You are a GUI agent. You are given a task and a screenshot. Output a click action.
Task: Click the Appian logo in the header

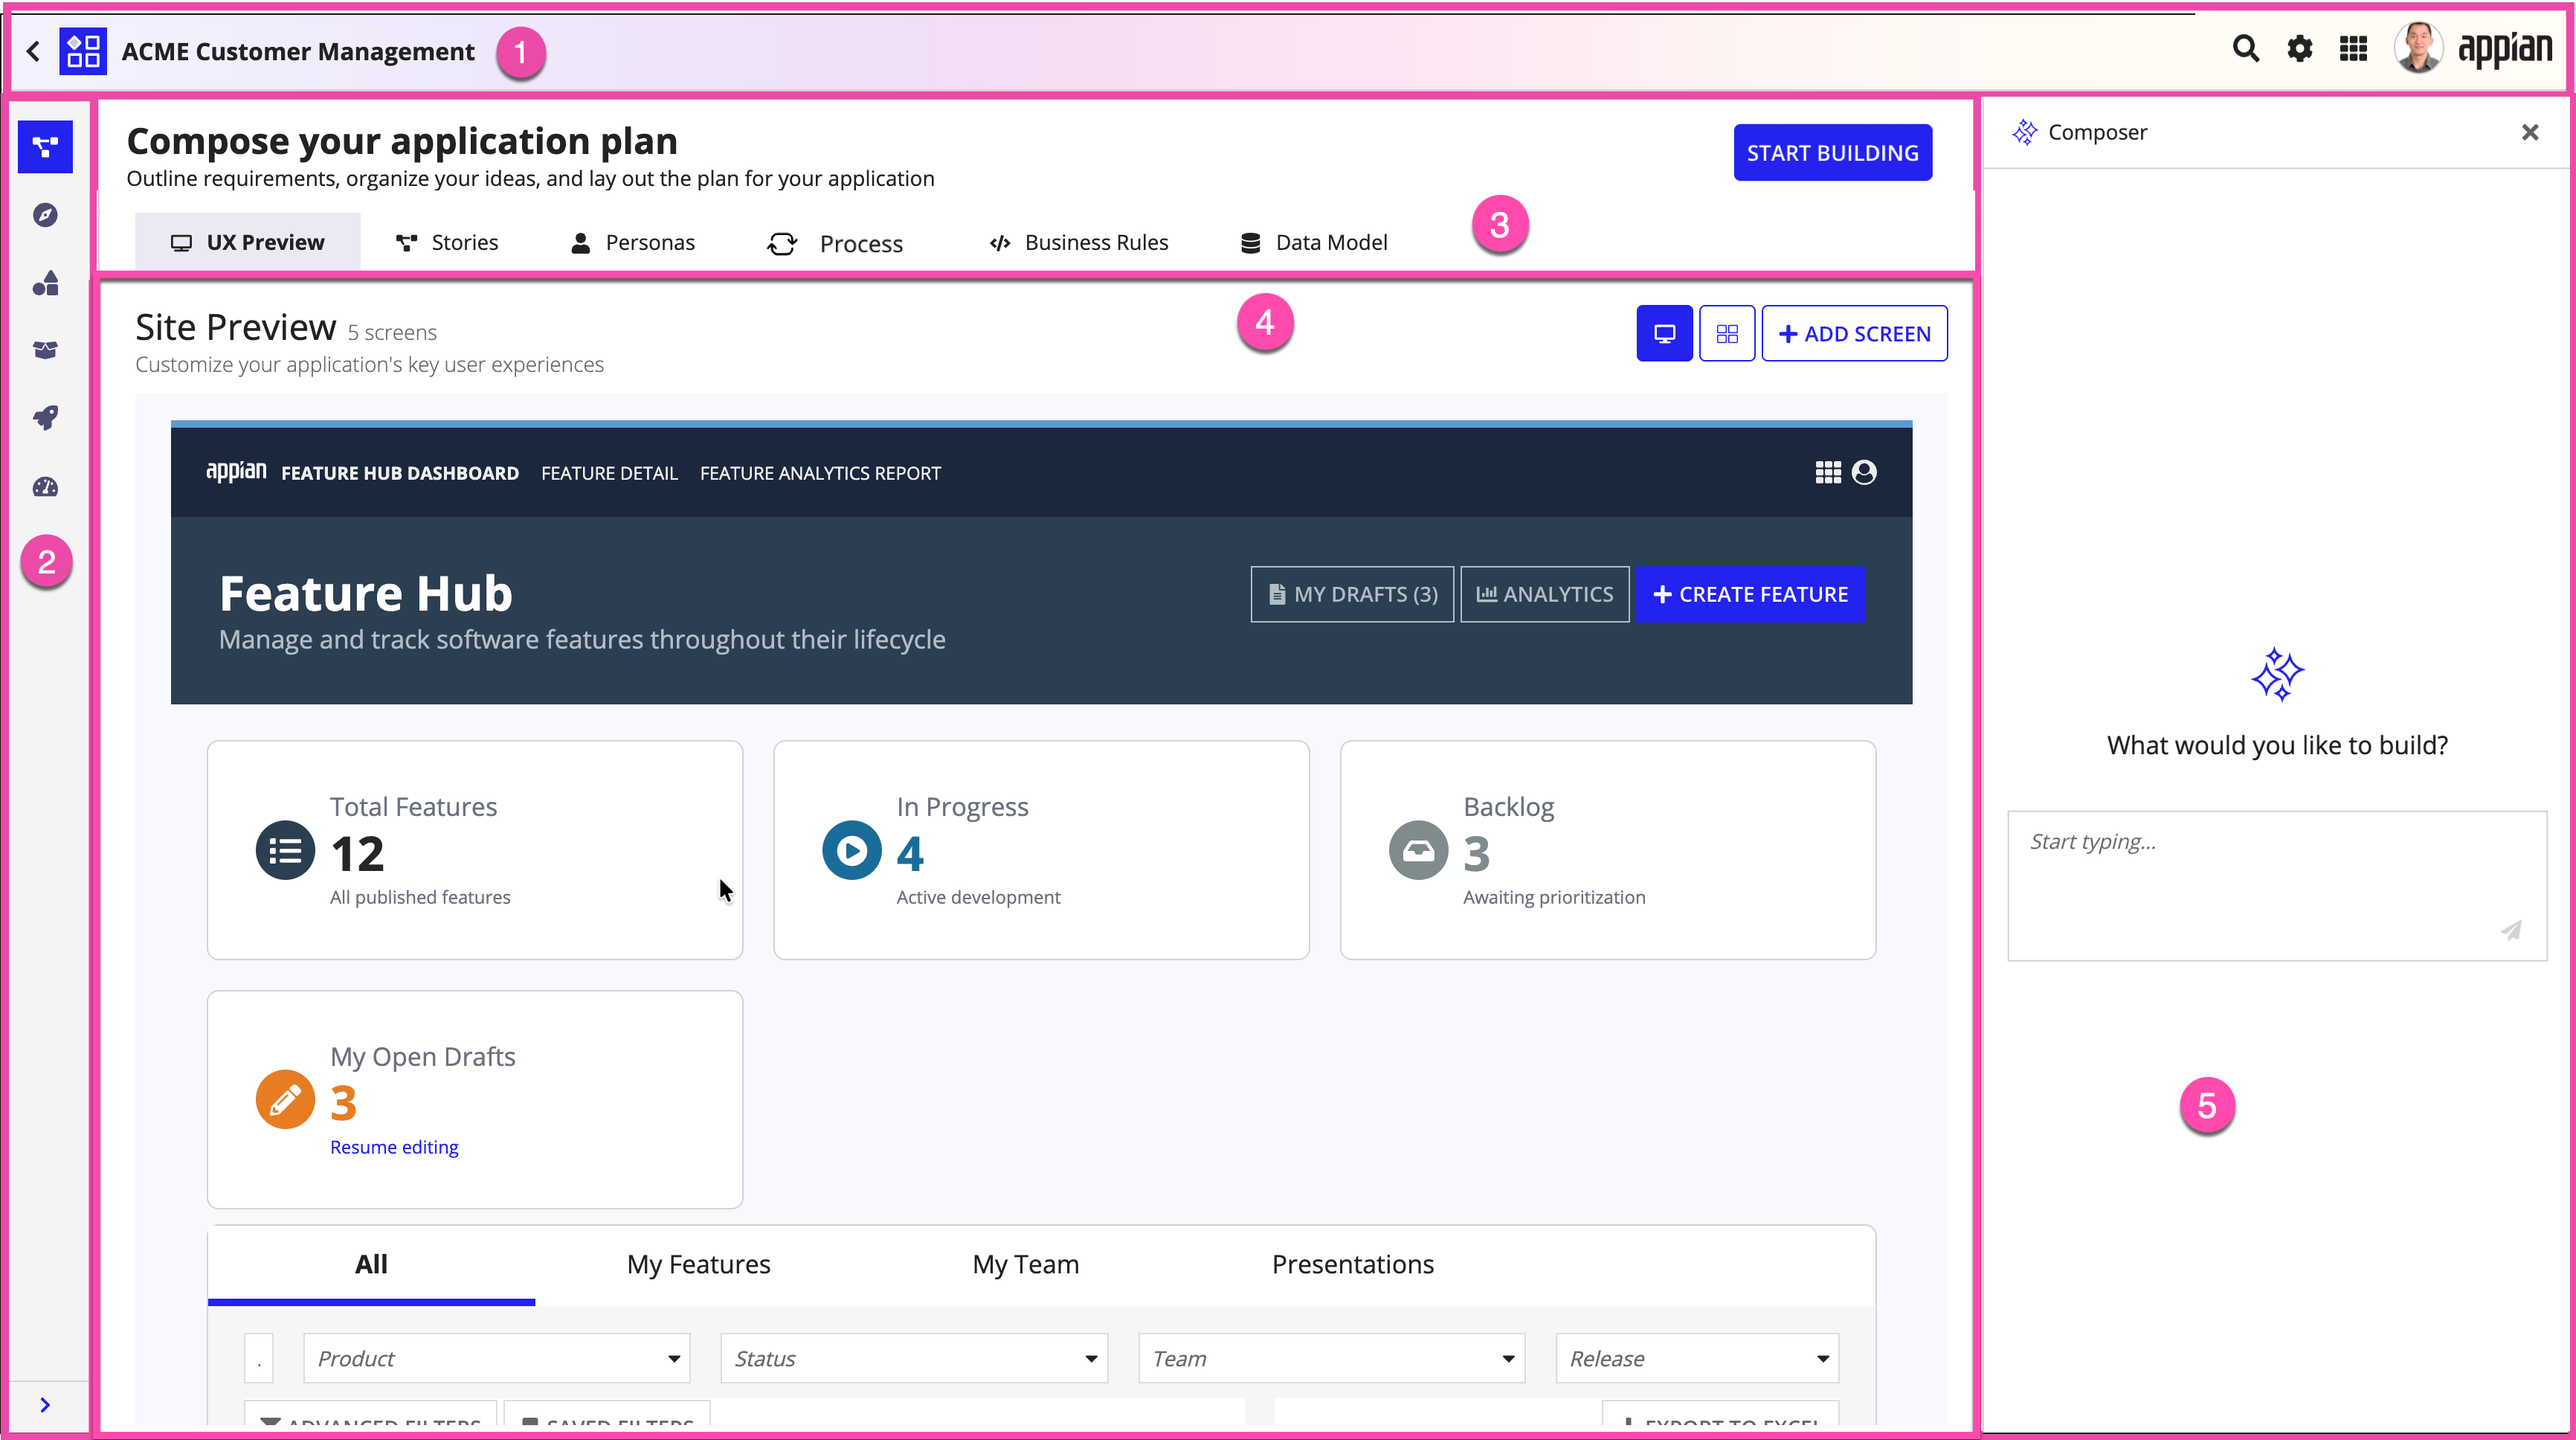point(2504,49)
